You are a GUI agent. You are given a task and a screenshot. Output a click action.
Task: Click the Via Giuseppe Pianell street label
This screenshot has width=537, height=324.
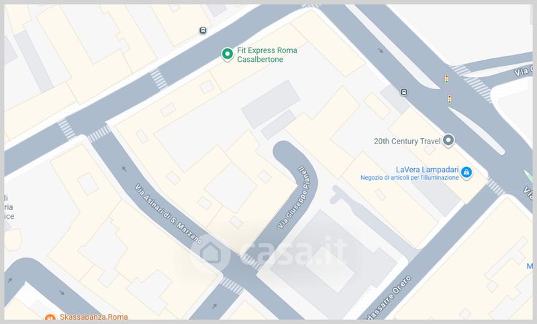point(292,197)
